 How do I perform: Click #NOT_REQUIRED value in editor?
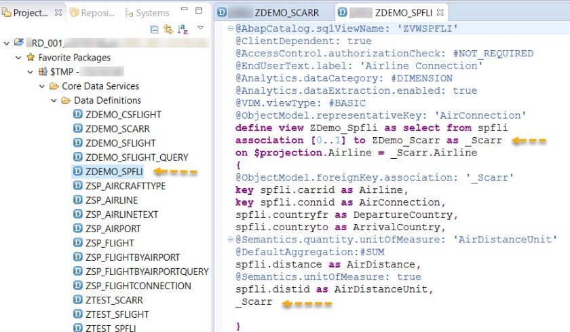pos(493,54)
